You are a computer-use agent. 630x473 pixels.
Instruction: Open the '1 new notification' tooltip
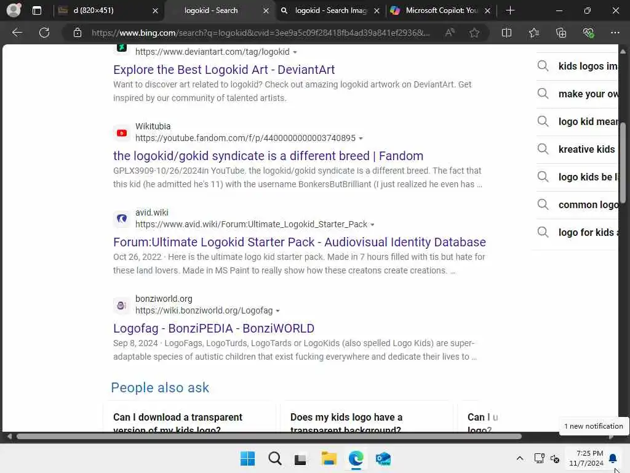pyautogui.click(x=594, y=426)
